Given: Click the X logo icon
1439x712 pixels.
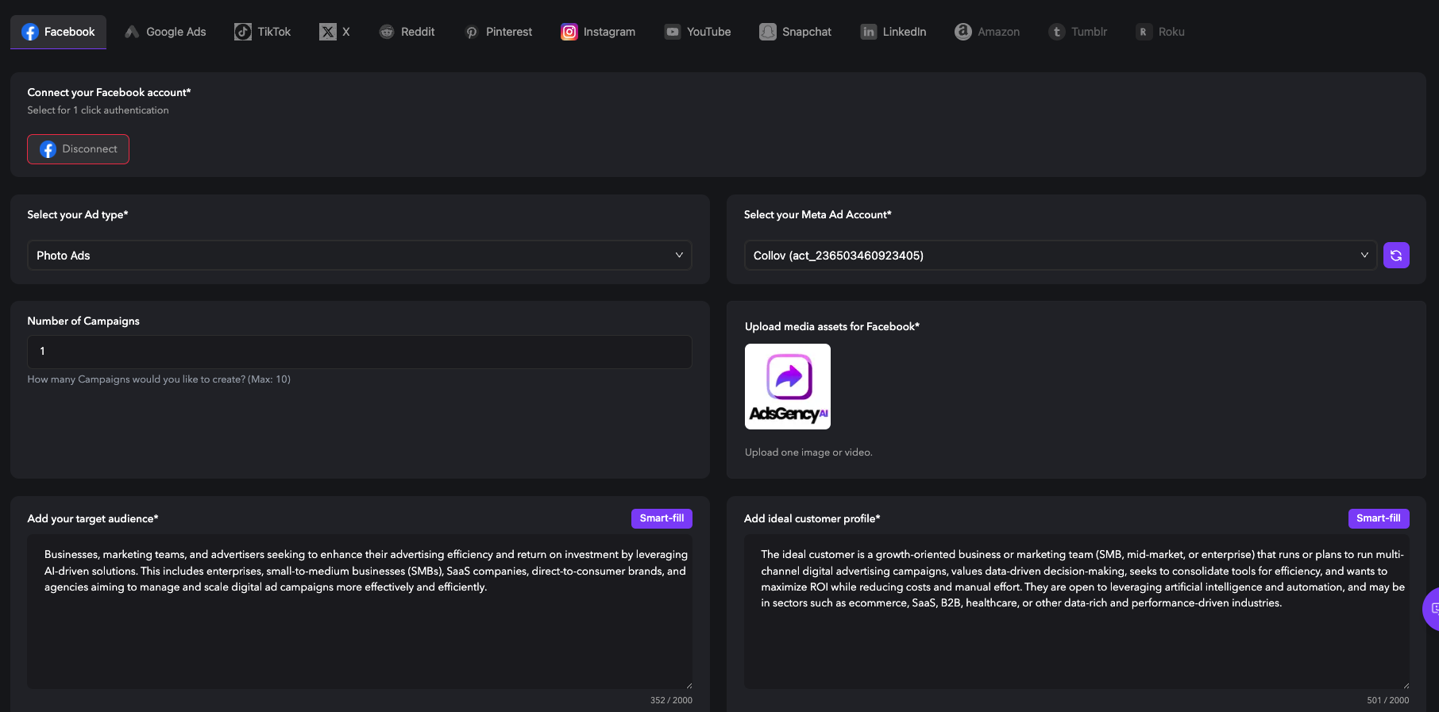Looking at the screenshot, I should pos(328,32).
